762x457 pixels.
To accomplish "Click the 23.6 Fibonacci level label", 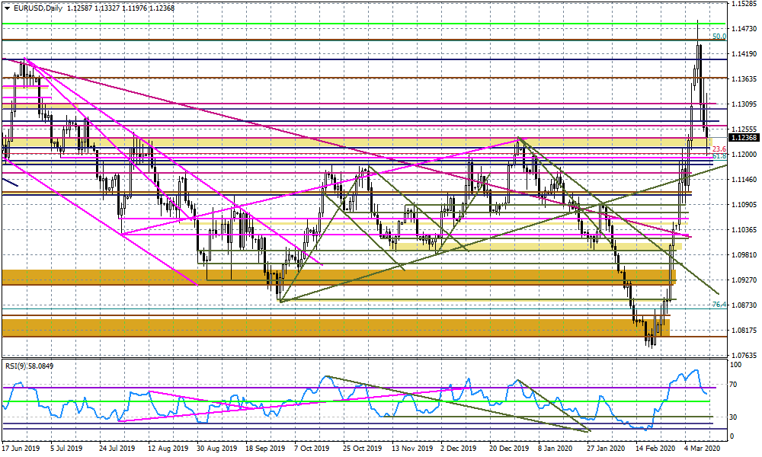I will tap(719, 149).
